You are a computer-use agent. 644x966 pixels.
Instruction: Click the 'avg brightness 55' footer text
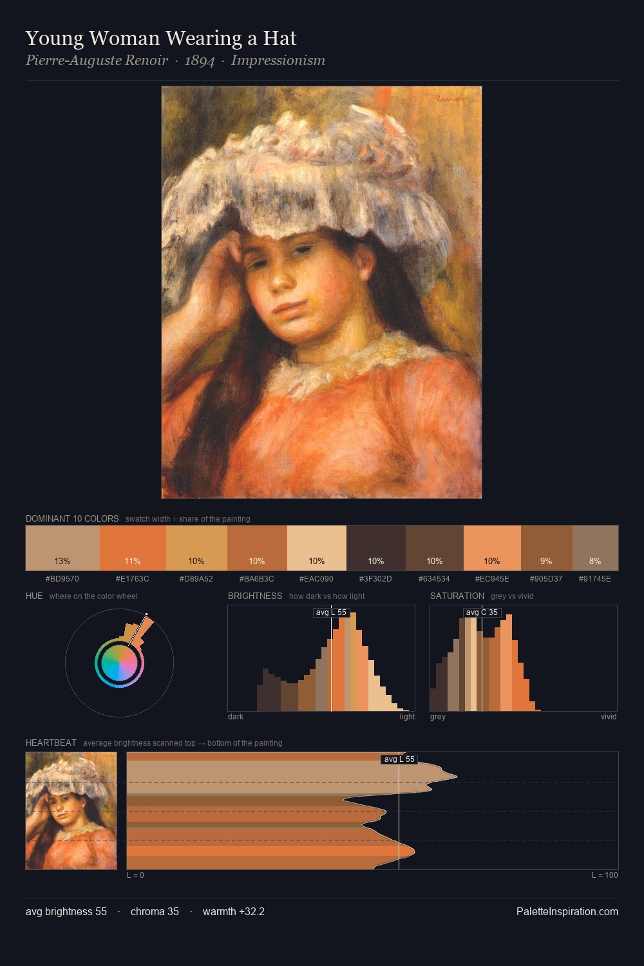[x=66, y=911]
